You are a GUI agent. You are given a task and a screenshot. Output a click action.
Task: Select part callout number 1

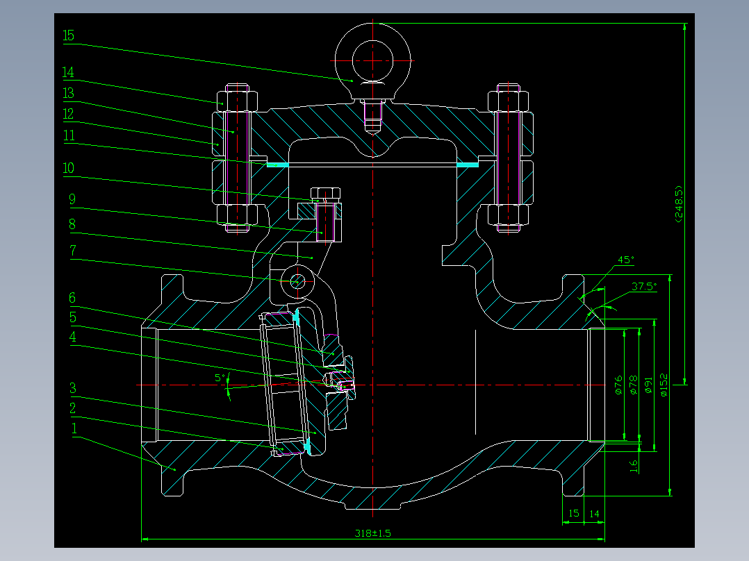pos(74,428)
